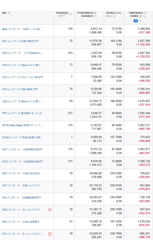The height and width of the screenshot is (240, 153).
Task: Open help icon next to 平均取得価額
Action: tap(95, 13)
